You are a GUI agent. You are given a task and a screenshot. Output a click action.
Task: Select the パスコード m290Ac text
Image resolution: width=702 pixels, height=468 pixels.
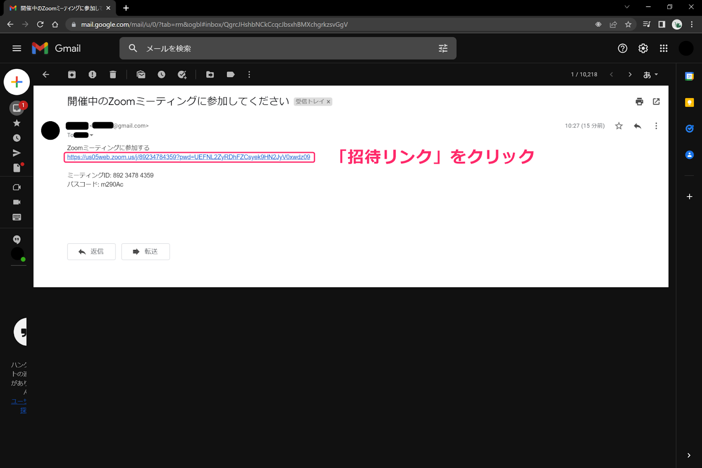(95, 184)
